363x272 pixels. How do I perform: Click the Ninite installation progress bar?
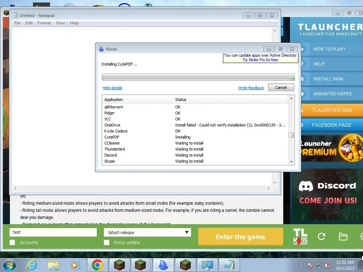click(198, 77)
